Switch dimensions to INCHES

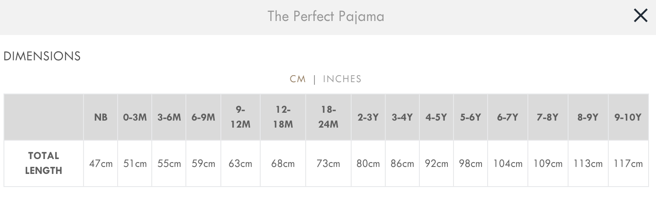pos(342,79)
